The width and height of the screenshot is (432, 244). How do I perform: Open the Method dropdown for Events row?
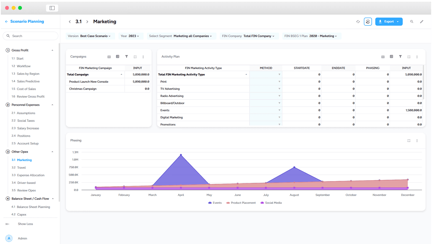[x=266, y=110]
